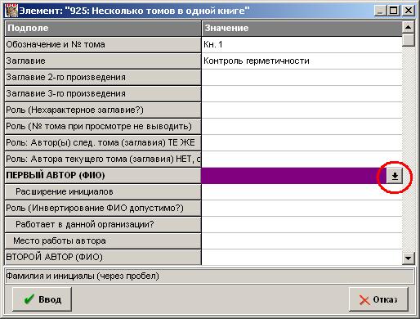The width and height of the screenshot is (420, 319).
Task: Click value cell for ВТОРОЙ АВТОР (ФИО)
Action: 302,257
